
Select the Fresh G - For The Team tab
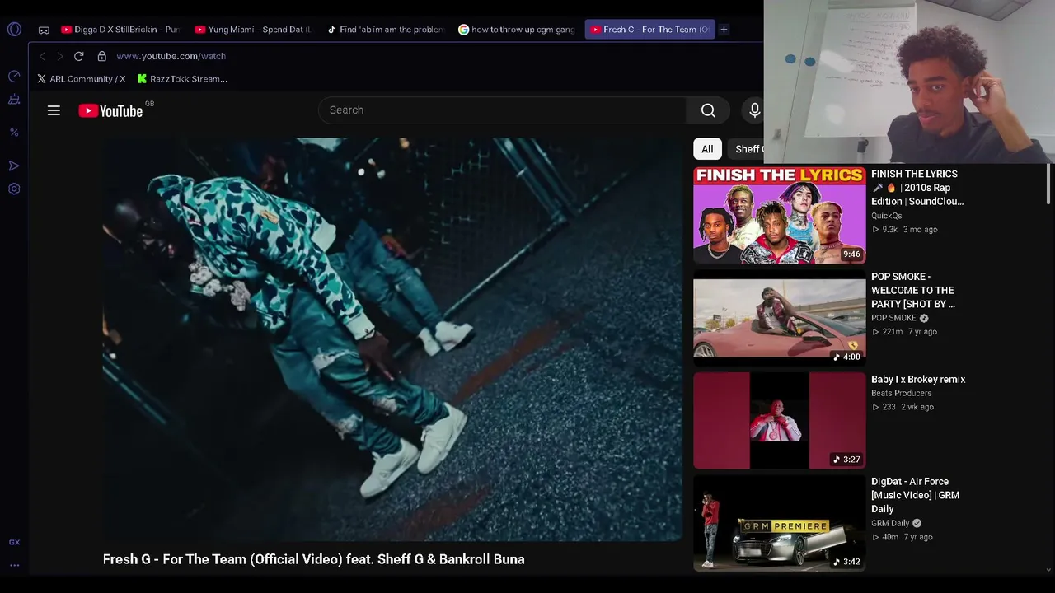click(x=649, y=30)
